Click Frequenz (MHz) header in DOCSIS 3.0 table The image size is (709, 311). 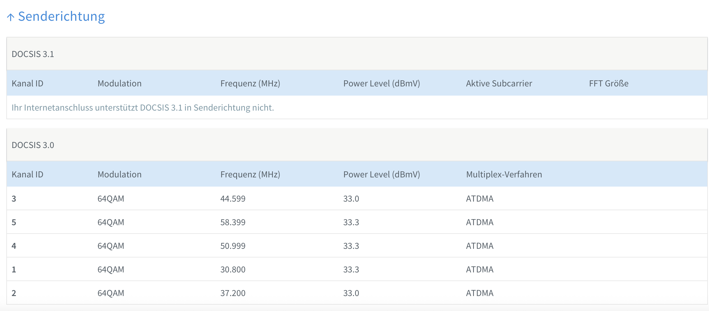pos(250,175)
